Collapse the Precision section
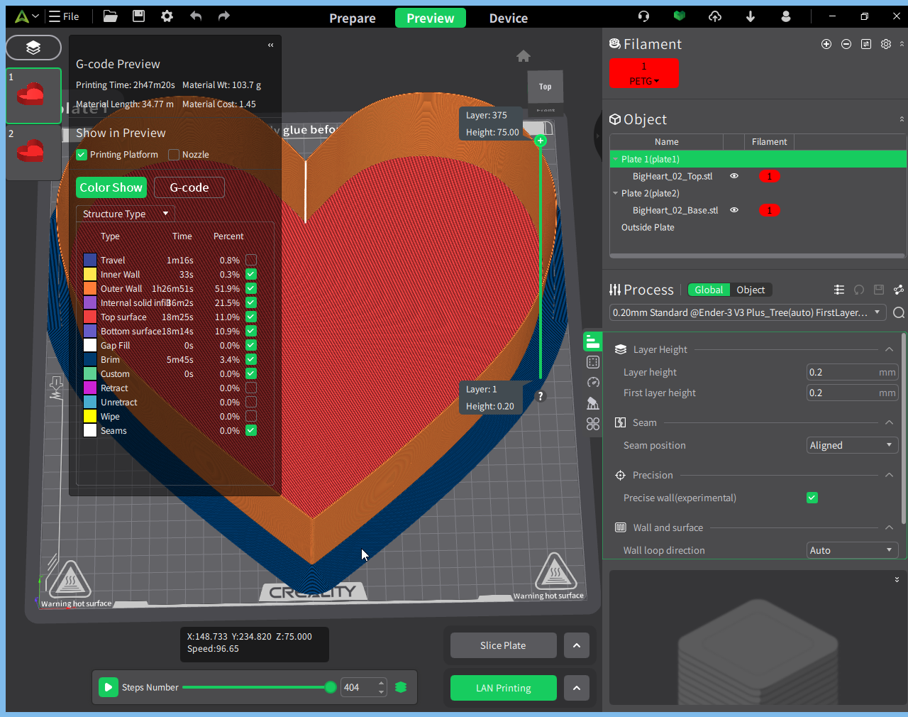Viewport: 908px width, 717px height. click(889, 475)
